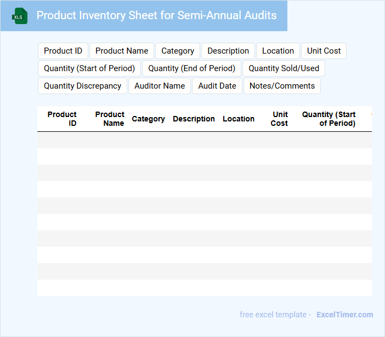Select Quantity (Start of Period) tag
Screen dimensions: 385x337
[x=89, y=68]
